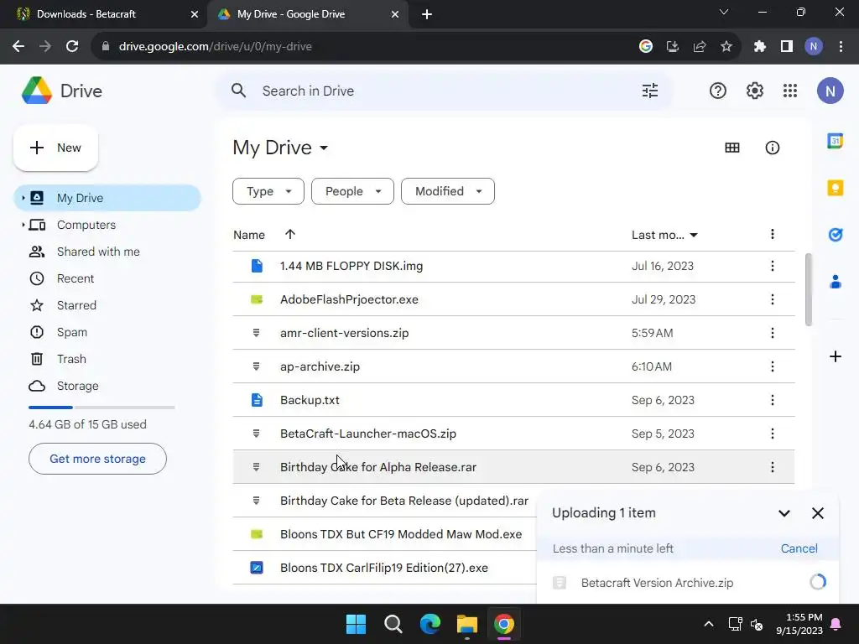Open the Type filter dropdown
The image size is (859, 644).
click(268, 191)
